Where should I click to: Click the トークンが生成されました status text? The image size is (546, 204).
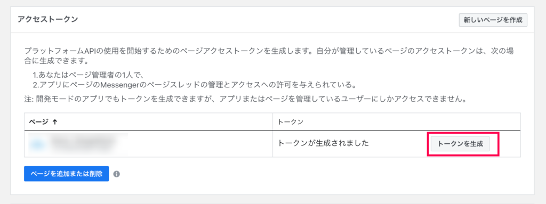point(323,143)
